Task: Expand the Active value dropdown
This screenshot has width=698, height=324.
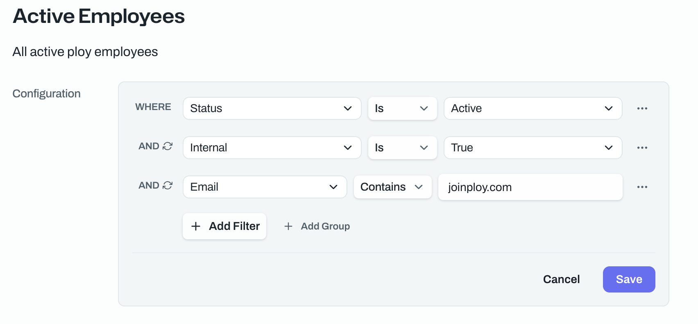Action: [533, 108]
